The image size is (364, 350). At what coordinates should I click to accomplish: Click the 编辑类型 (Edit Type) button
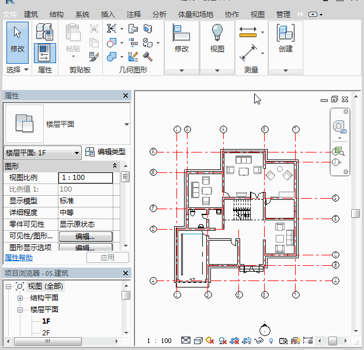[x=105, y=152]
